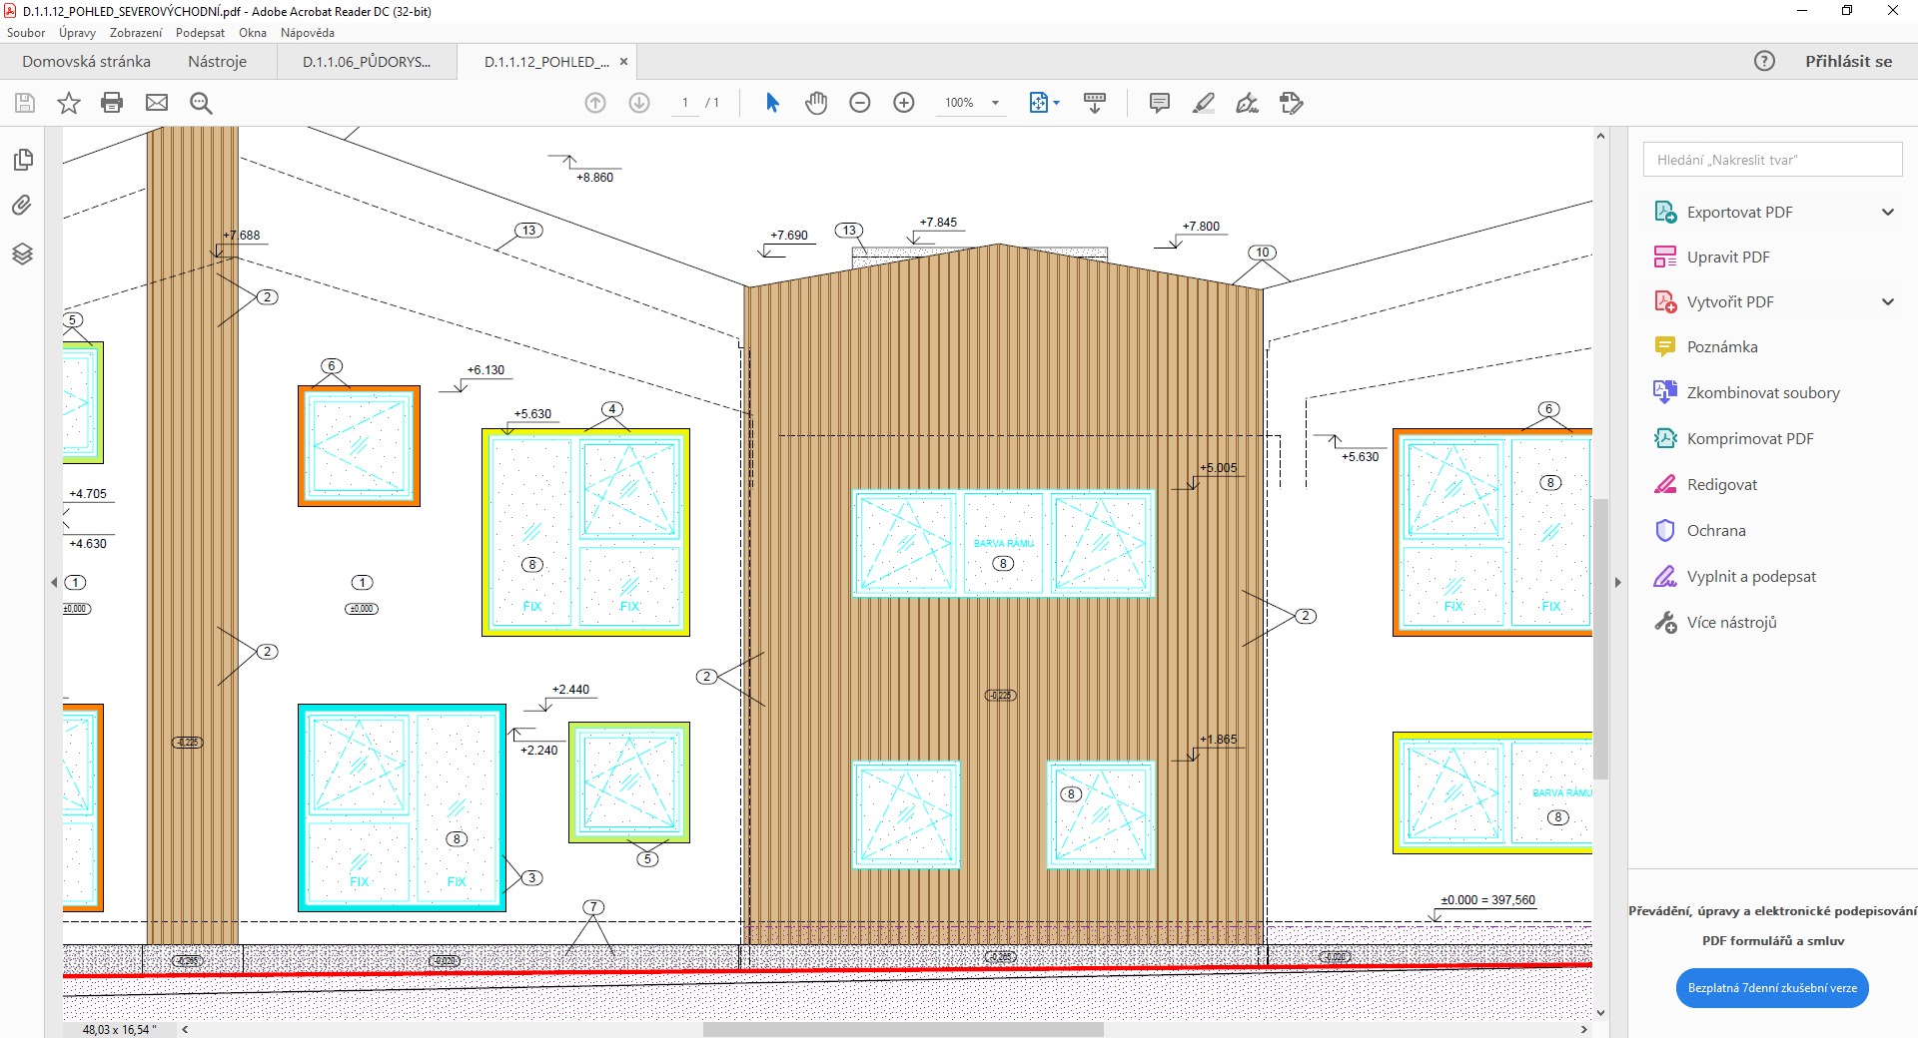This screenshot has width=1918, height=1038.
Task: Add a sticky note comment
Action: tap(1159, 103)
